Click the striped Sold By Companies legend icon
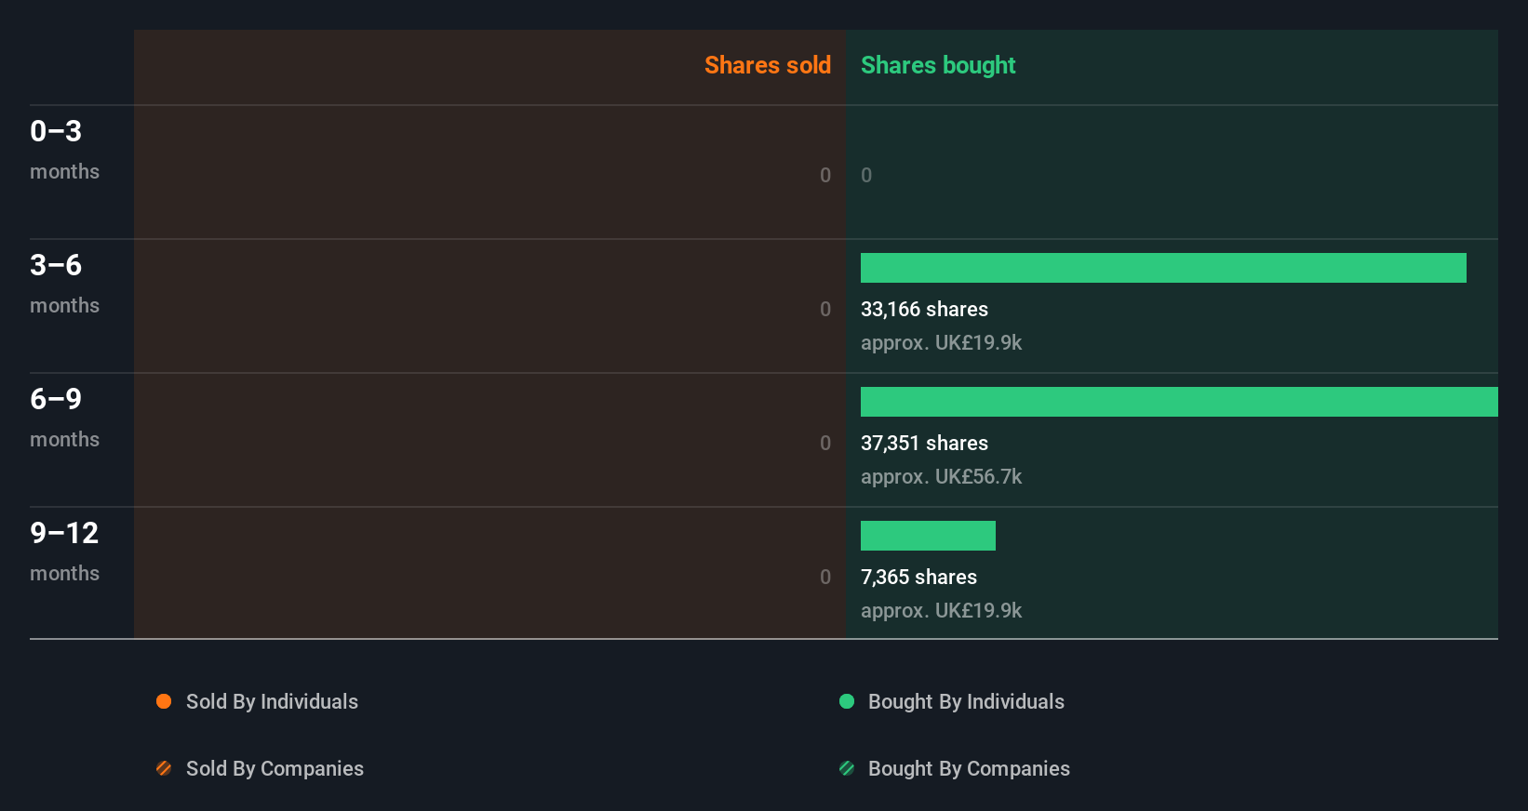The width and height of the screenshot is (1528, 811). click(164, 768)
